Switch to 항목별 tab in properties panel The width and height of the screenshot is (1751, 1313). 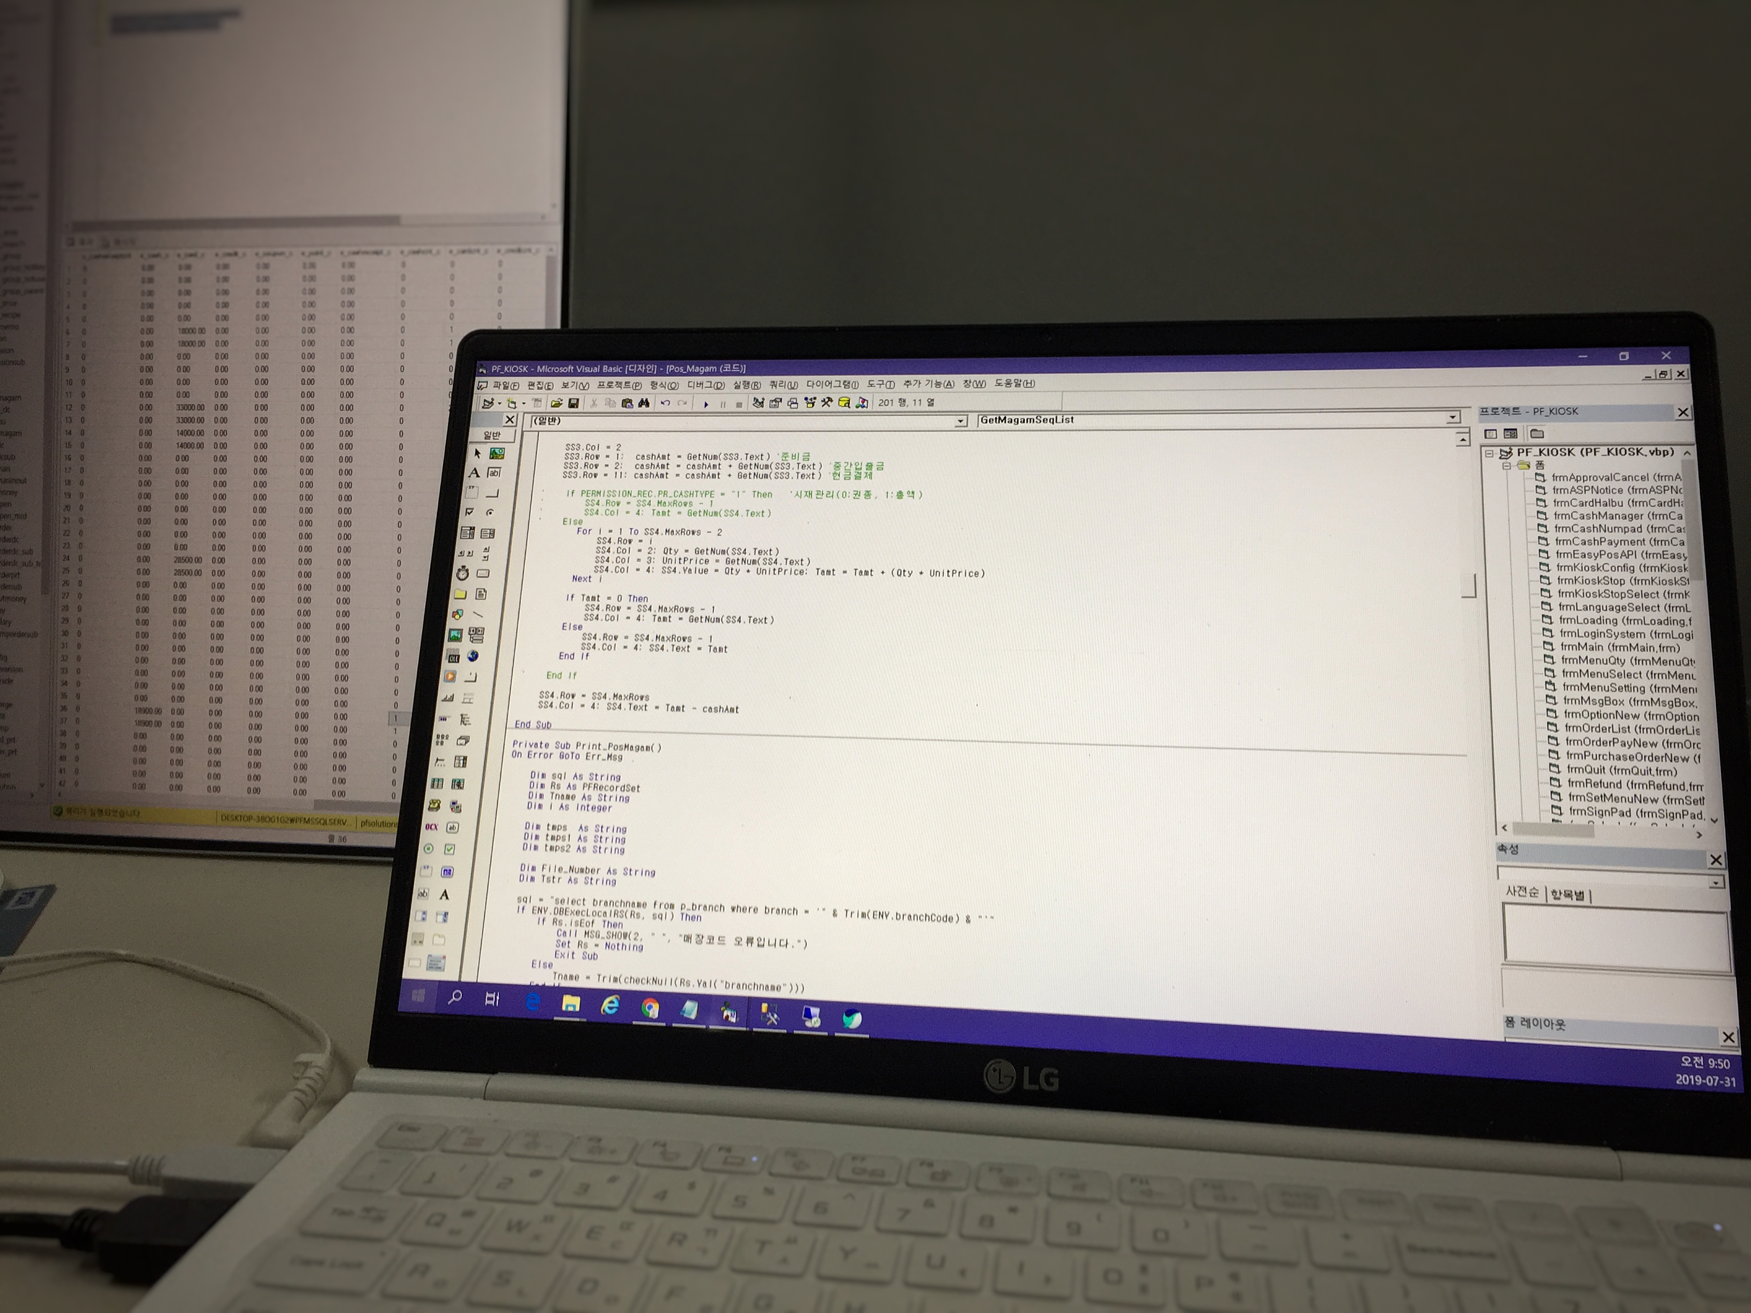coord(1568,894)
